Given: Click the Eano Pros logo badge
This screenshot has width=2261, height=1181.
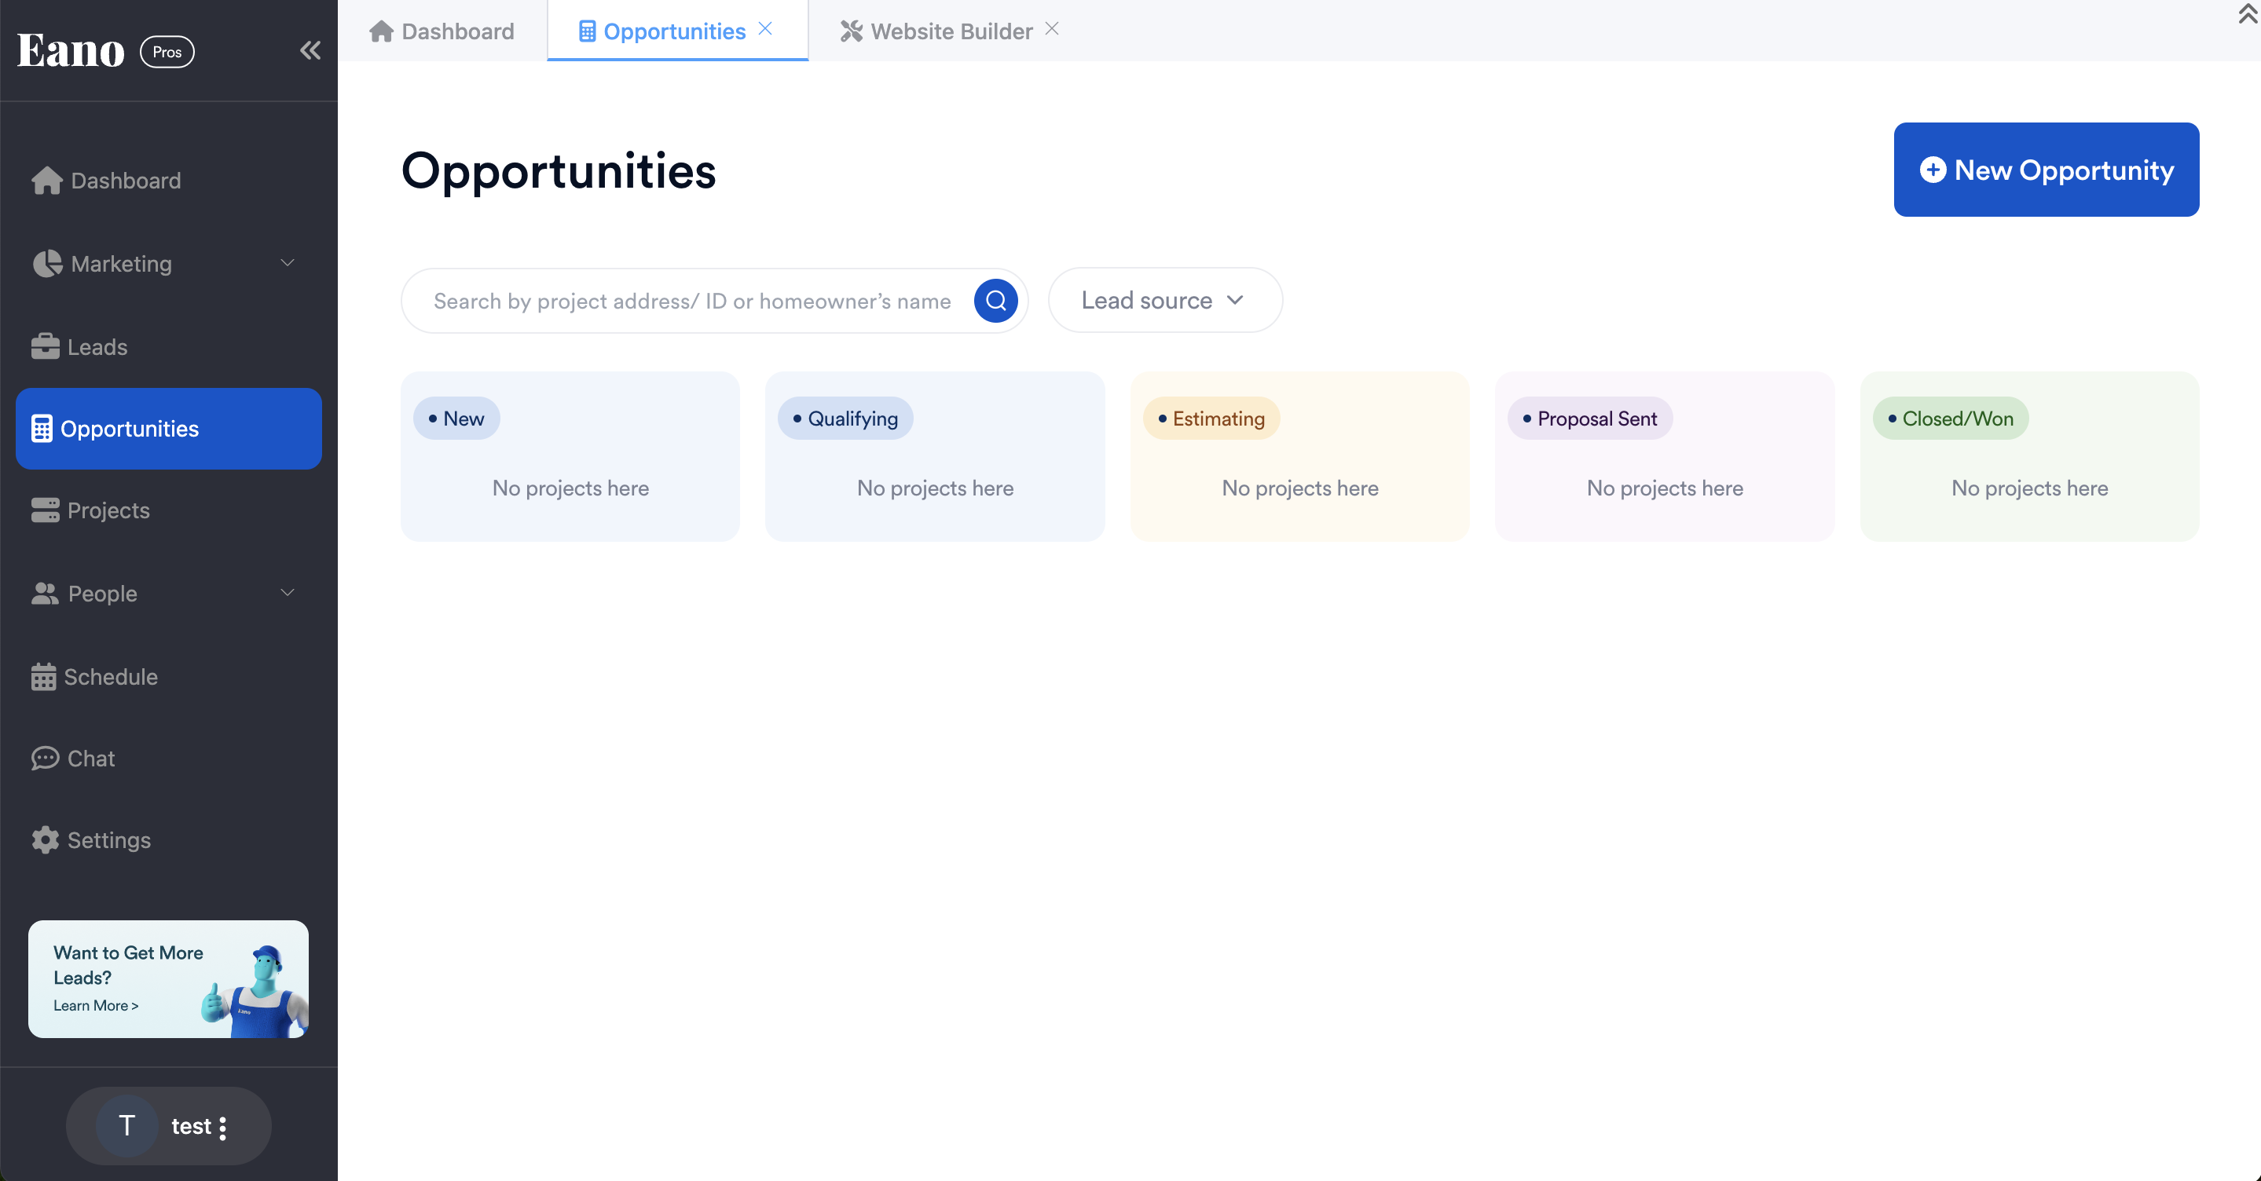Looking at the screenshot, I should (104, 51).
